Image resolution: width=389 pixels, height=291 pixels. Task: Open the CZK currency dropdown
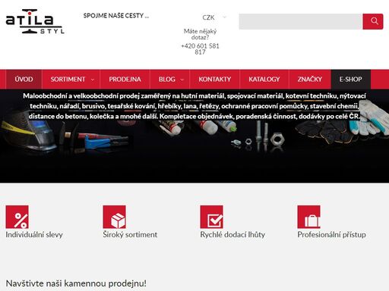pos(214,17)
